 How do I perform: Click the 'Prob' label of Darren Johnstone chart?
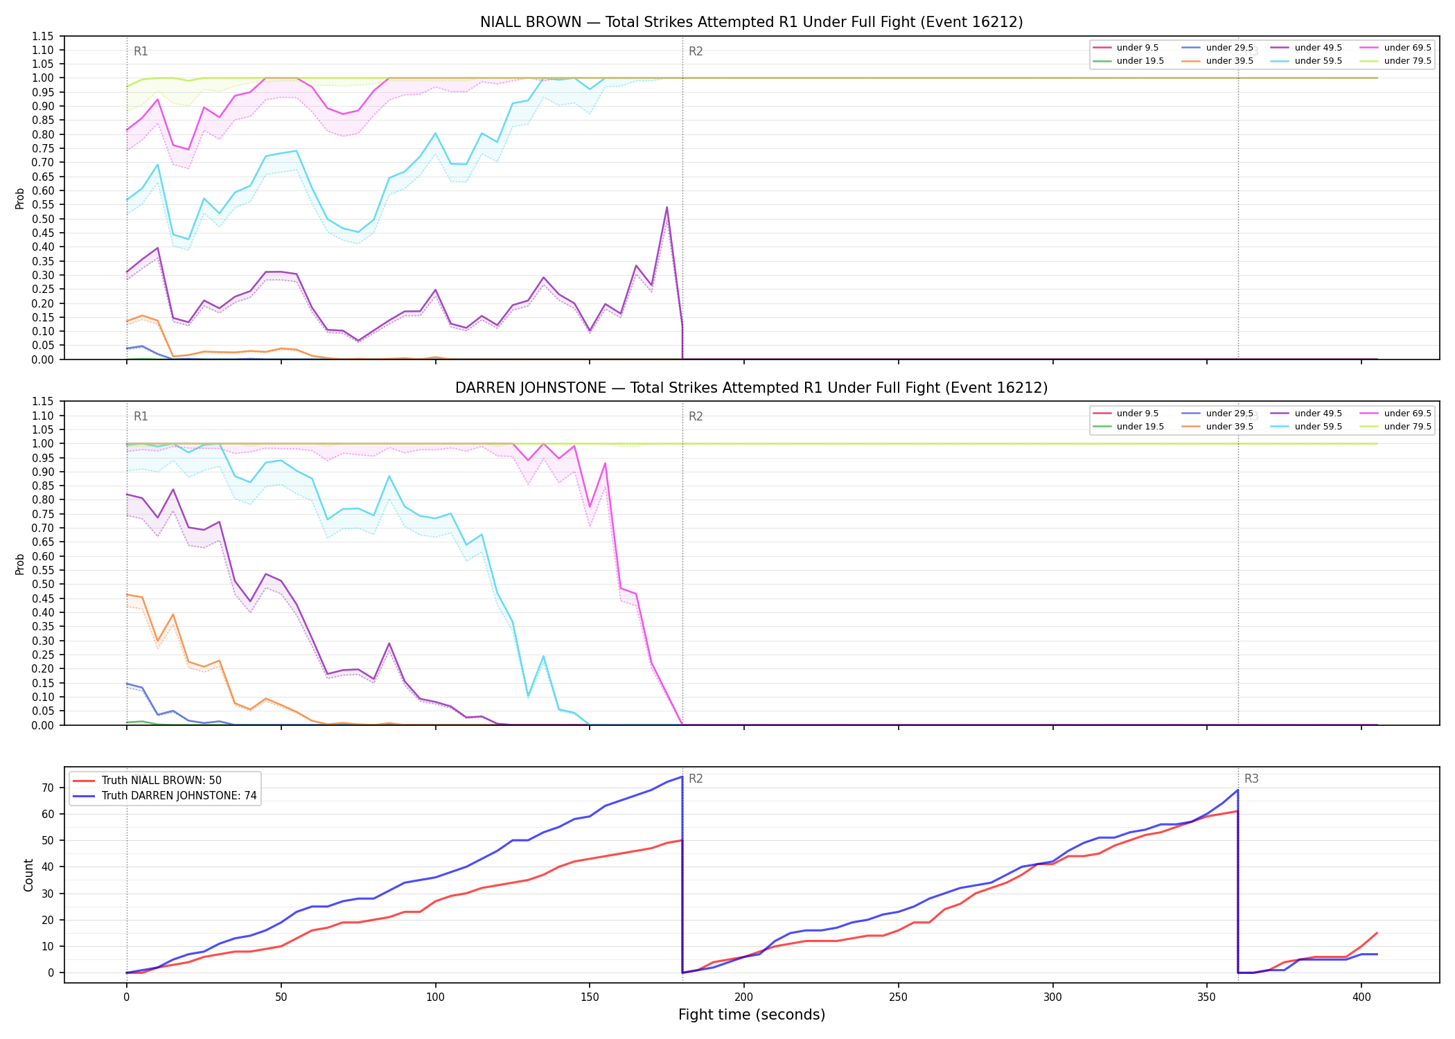[x=20, y=564]
